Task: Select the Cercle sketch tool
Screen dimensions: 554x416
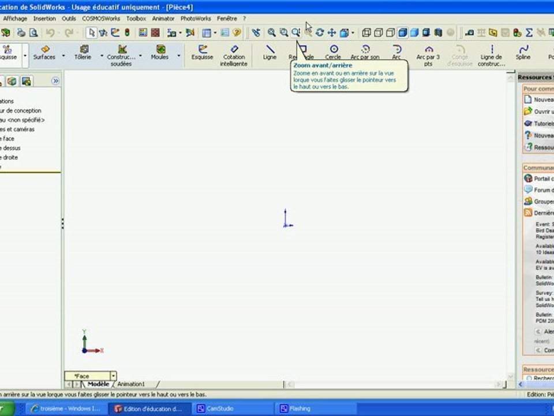Action: (x=333, y=53)
